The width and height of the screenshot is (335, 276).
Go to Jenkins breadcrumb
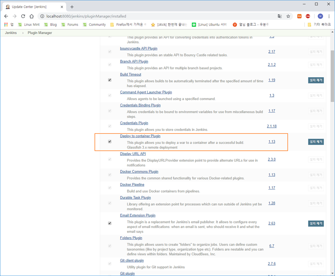click(11, 33)
